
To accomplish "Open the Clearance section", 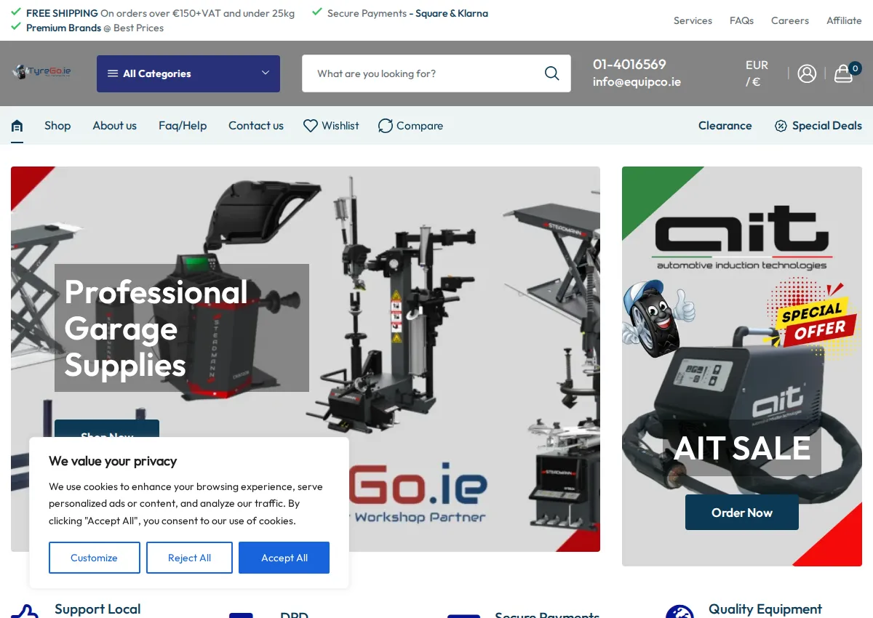I will pyautogui.click(x=725, y=126).
